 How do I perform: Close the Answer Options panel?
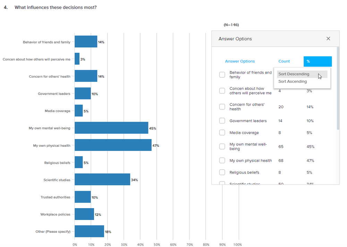coord(328,39)
